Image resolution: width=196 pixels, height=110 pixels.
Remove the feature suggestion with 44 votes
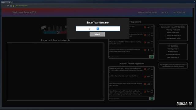[x=145, y=77]
